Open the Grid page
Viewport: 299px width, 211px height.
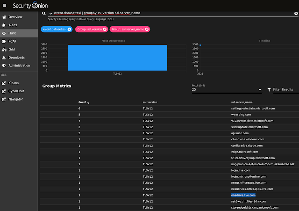coord(19,50)
